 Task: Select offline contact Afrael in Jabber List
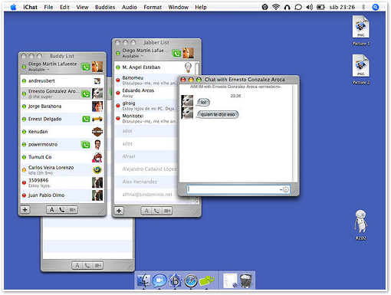click(x=146, y=156)
